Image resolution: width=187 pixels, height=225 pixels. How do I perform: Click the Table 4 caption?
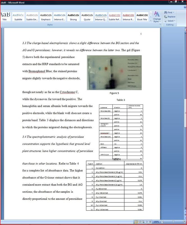click(x=116, y=159)
